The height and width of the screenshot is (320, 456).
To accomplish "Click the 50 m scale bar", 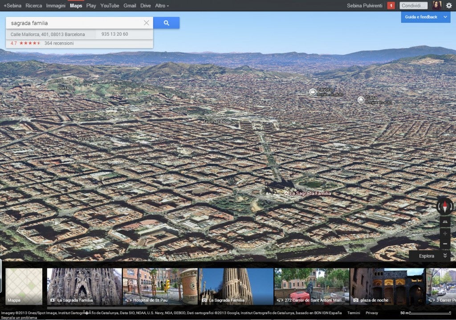I will (426, 313).
